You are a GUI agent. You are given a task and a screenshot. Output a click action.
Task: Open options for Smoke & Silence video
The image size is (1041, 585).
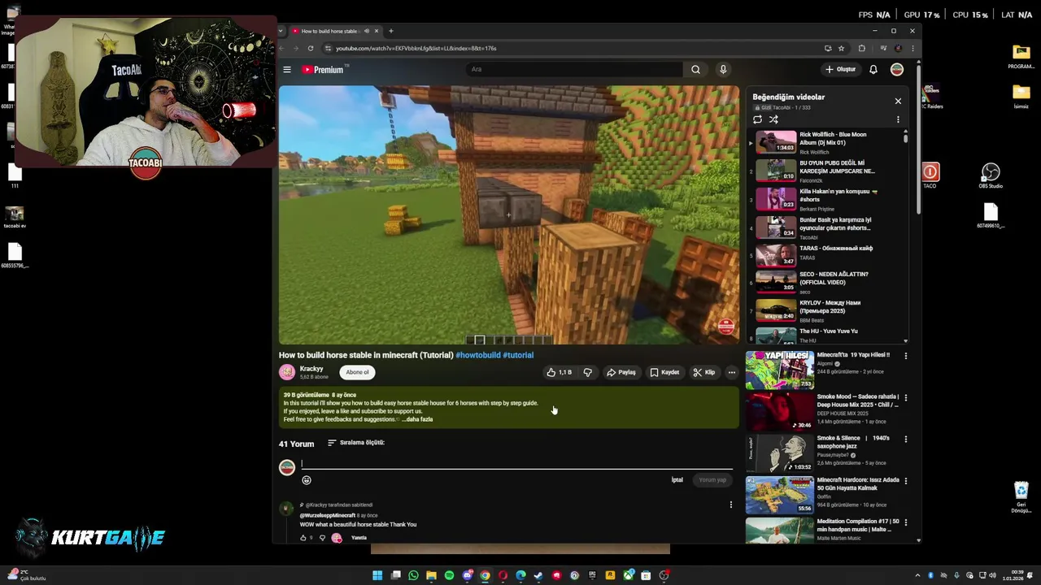click(x=906, y=440)
